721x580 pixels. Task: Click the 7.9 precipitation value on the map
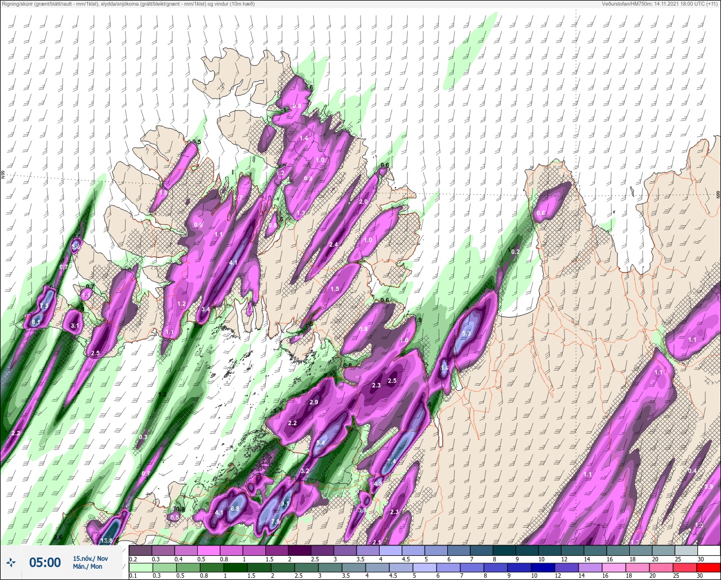275,522
